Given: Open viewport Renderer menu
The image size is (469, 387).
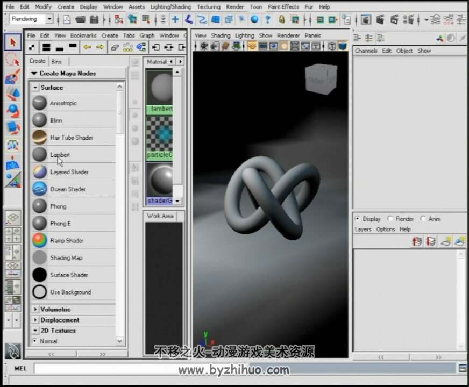Looking at the screenshot, I should 288,35.
